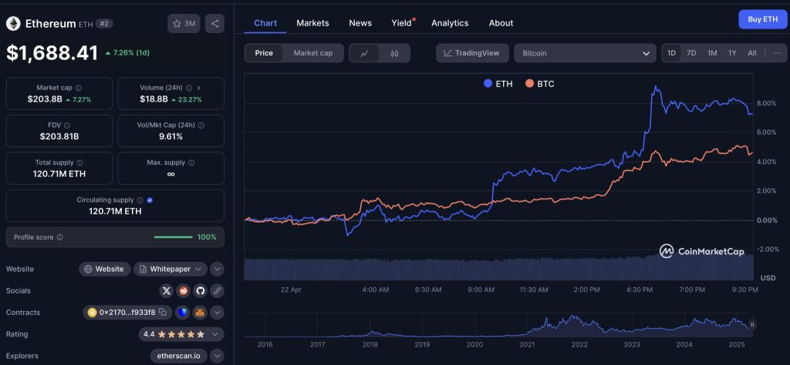
Task: Click the Profile score info icon
Action: point(60,237)
